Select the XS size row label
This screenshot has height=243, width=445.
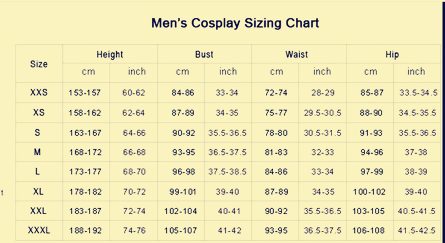point(39,113)
